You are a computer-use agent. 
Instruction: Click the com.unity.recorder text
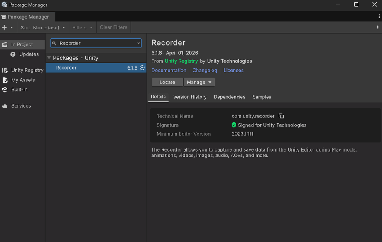(253, 116)
